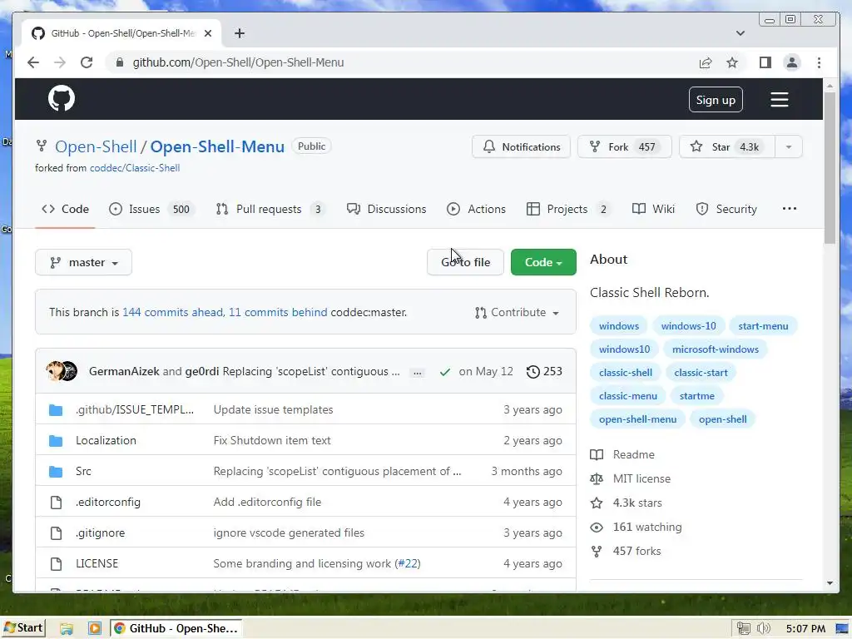Select microsoft-windows topic tag

[715, 349]
